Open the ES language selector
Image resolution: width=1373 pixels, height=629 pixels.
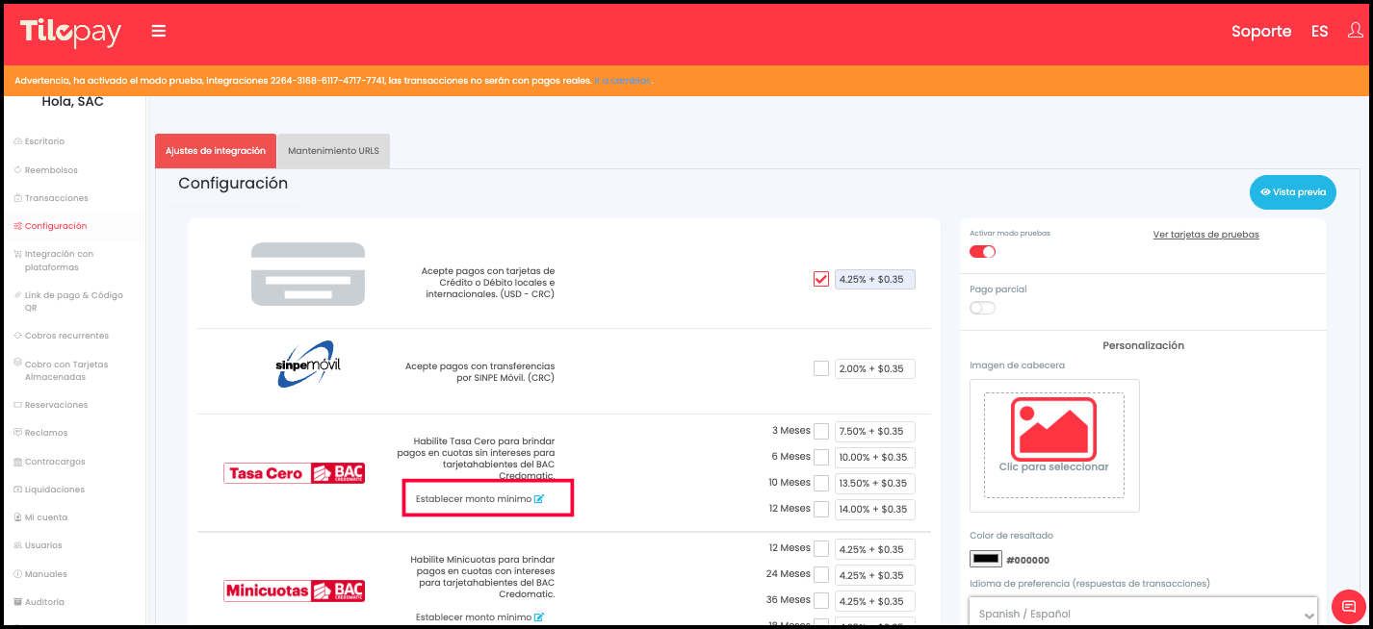click(x=1319, y=32)
